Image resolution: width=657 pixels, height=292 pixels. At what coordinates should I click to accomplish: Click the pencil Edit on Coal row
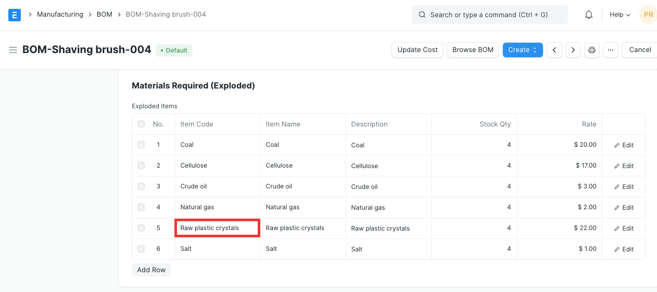[624, 145]
